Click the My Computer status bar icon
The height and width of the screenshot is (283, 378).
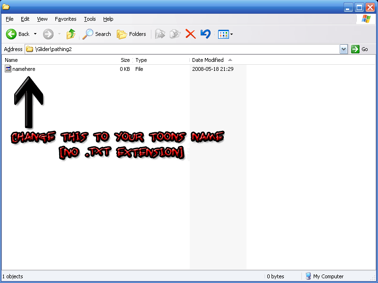(308, 276)
